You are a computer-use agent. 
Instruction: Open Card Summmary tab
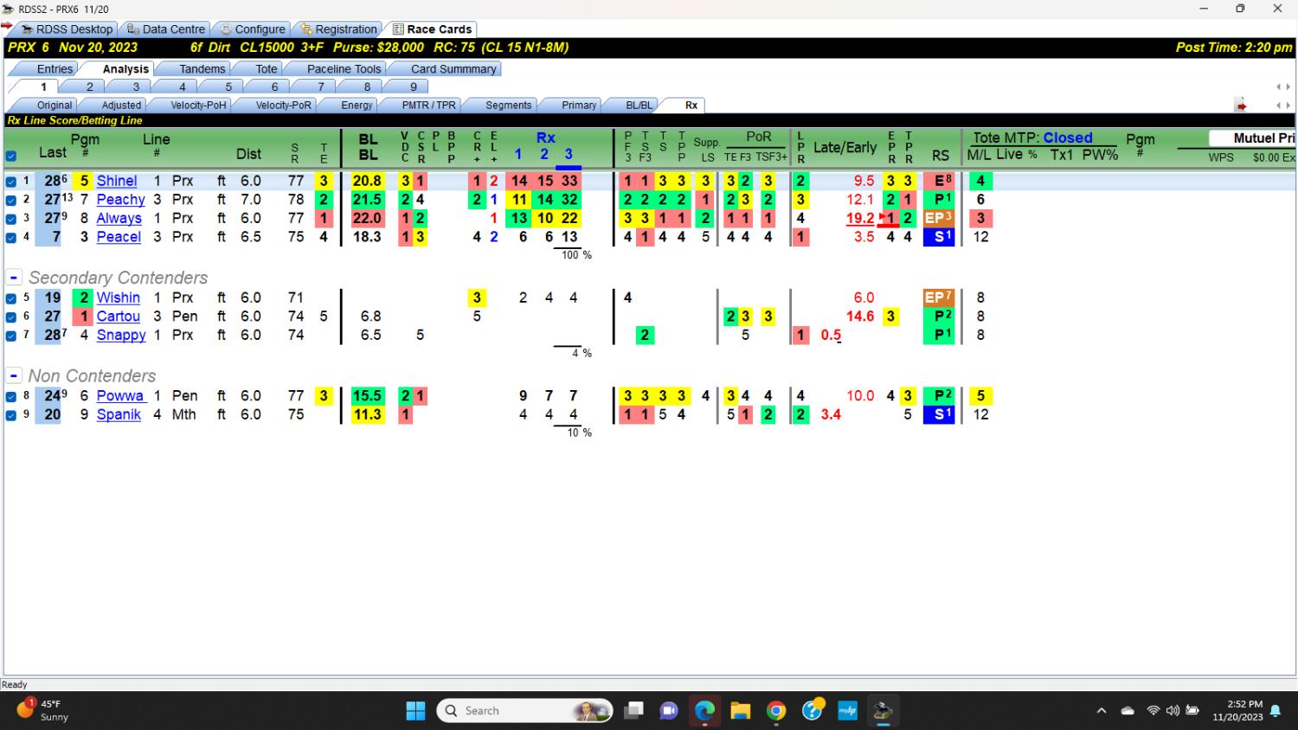(x=453, y=69)
